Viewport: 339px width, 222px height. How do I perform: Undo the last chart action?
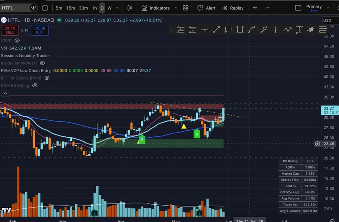255,8
